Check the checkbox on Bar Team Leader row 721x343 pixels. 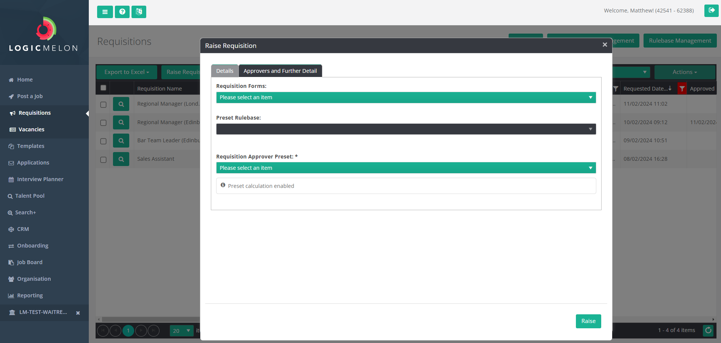(x=103, y=141)
